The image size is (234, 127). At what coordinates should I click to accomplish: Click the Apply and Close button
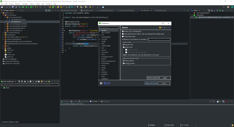pos(151,83)
